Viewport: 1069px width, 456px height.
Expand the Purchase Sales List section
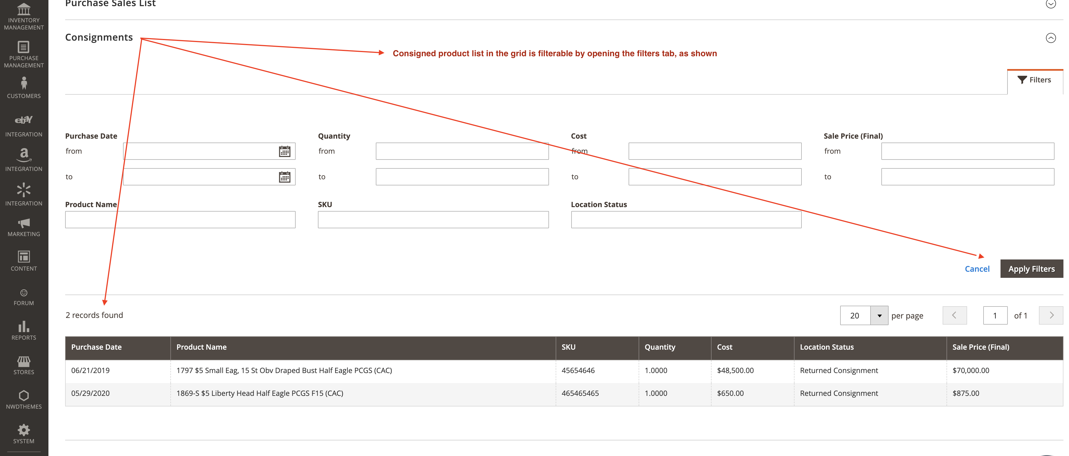(x=1050, y=4)
